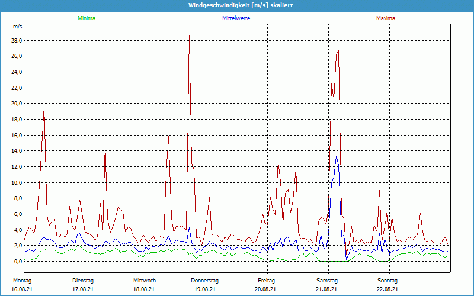Click the Windgeschwindigkeit chart title bar
The image size is (474, 296).
[237, 5]
